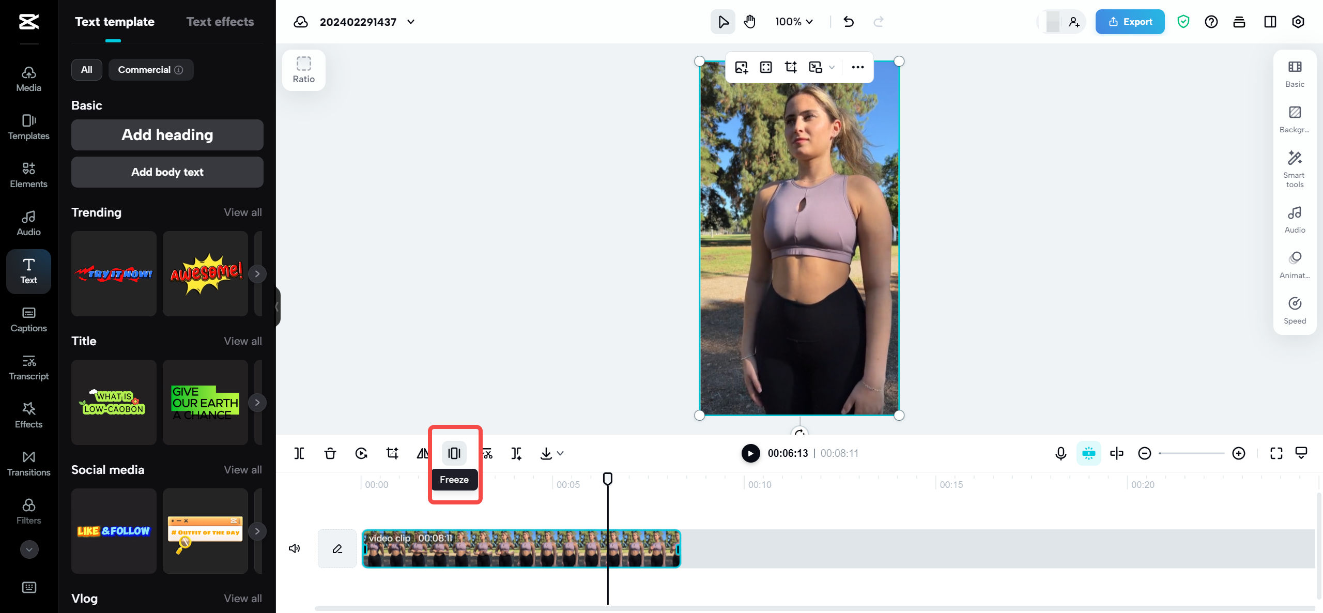Select the Freeze tool
The image size is (1323, 613).
point(454,453)
